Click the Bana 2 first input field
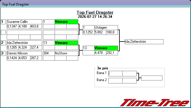This screenshot has width=191, height=108. tap(115, 81)
